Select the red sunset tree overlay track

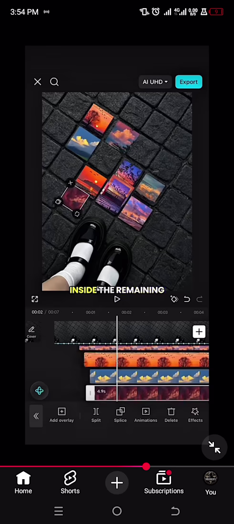(146, 360)
